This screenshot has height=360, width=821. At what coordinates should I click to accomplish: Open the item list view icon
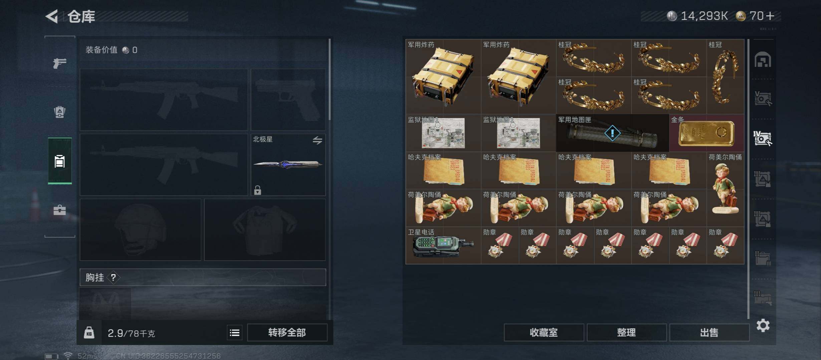(x=235, y=332)
